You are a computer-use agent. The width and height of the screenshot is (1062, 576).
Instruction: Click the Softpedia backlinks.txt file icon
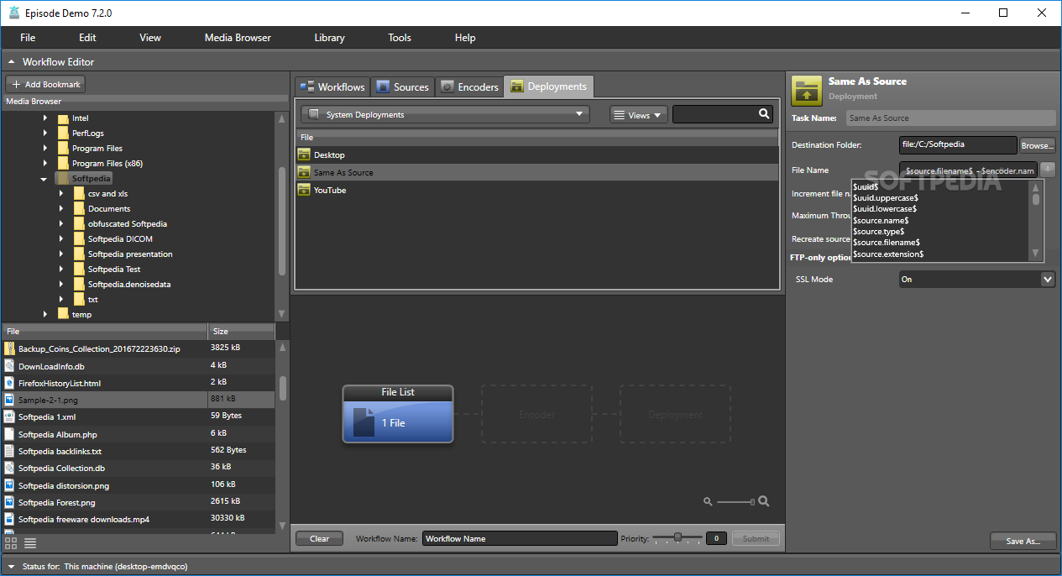tap(10, 451)
